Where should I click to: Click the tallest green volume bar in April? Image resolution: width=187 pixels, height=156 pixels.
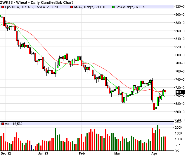pyautogui.click(x=158, y=138)
